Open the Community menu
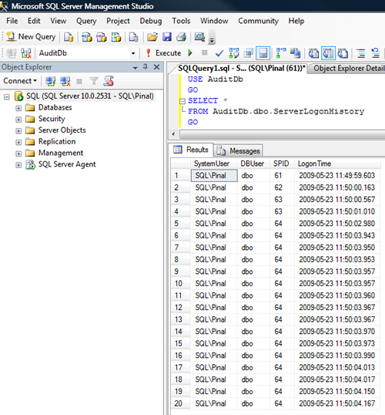 coord(258,21)
